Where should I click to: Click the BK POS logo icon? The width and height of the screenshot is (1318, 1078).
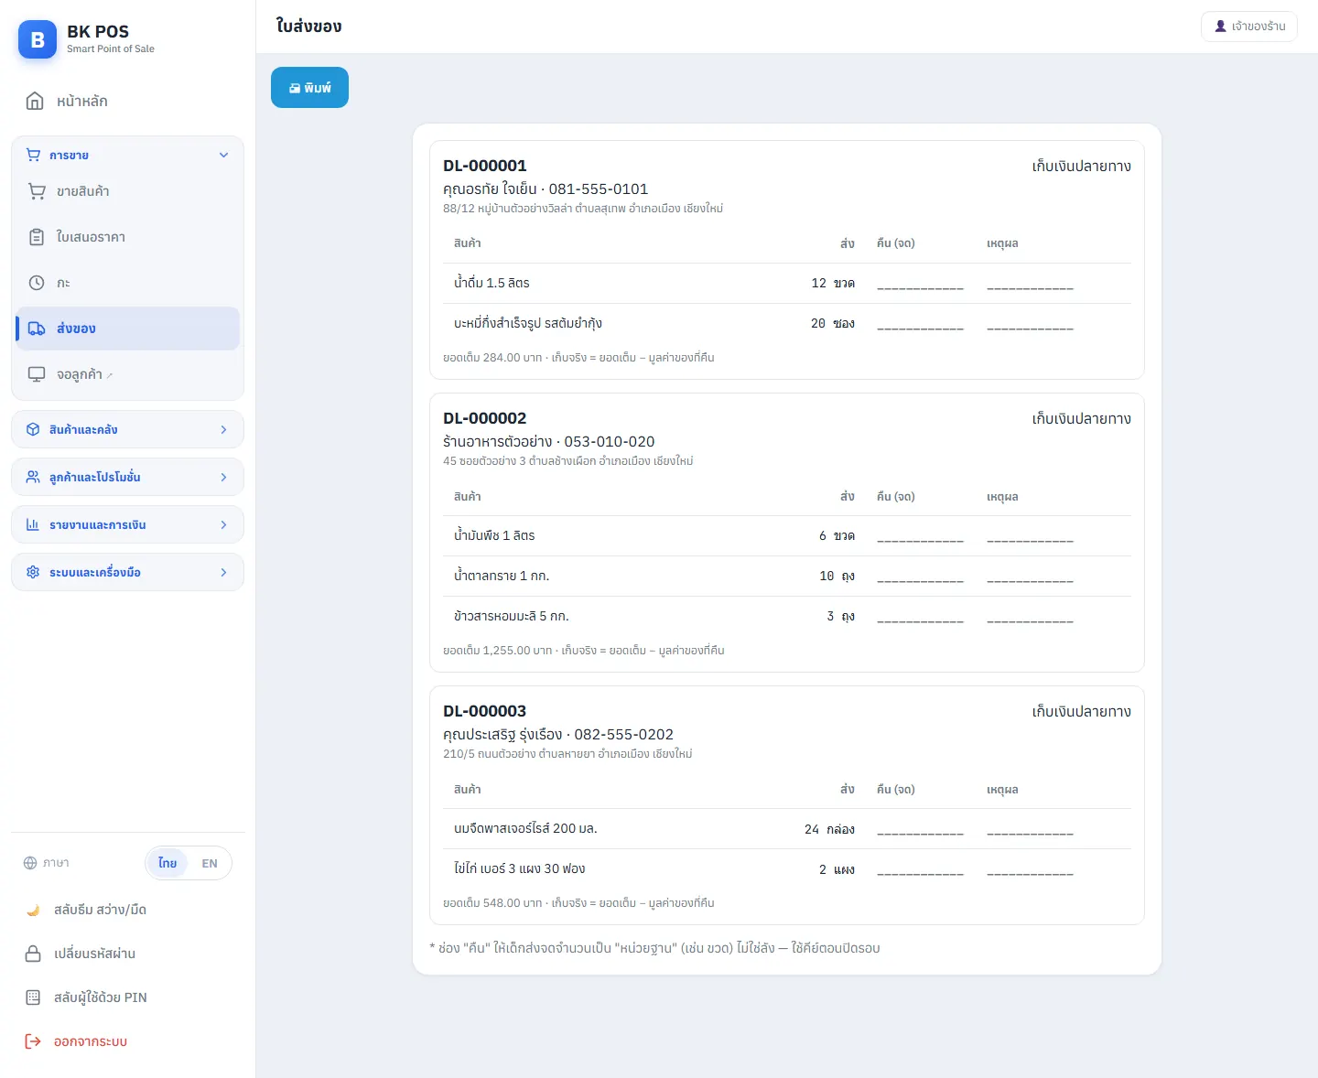[38, 39]
